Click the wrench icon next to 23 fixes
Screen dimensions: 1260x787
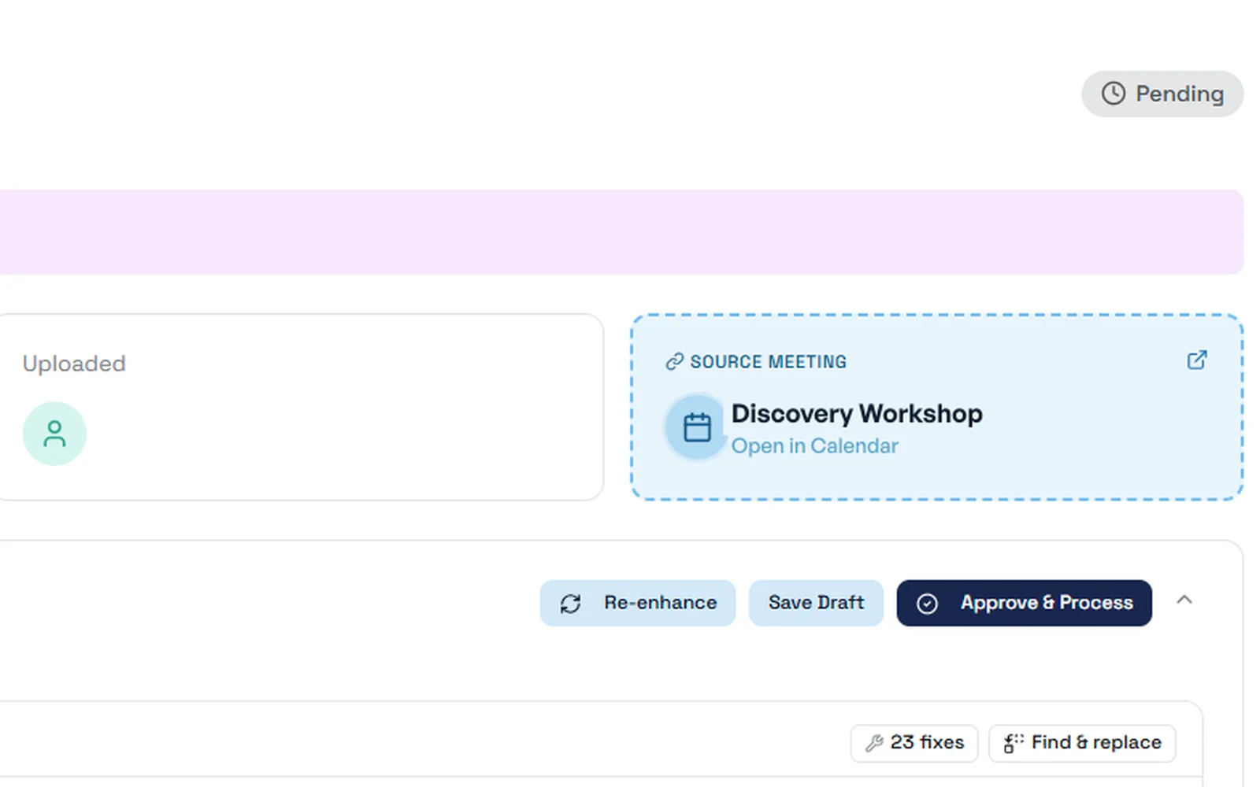[874, 743]
